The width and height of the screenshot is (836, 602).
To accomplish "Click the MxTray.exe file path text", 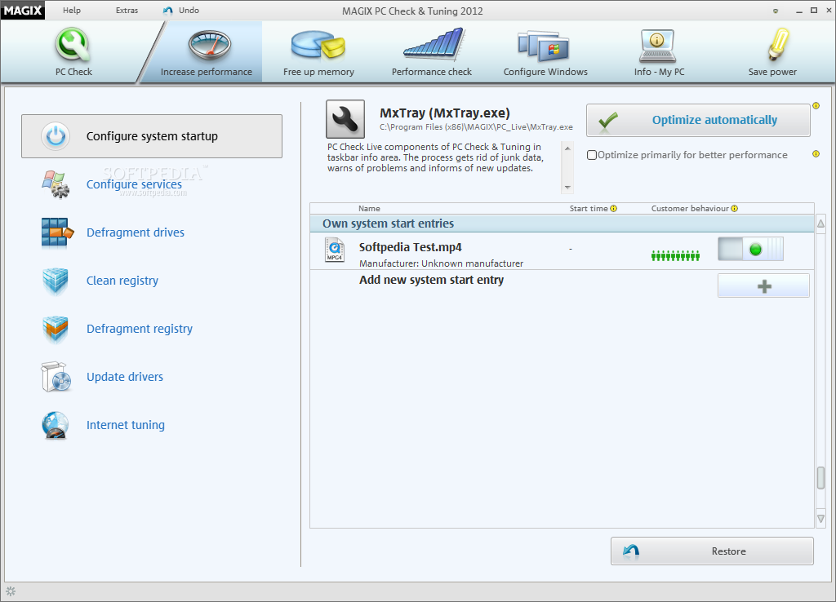I will tap(476, 126).
